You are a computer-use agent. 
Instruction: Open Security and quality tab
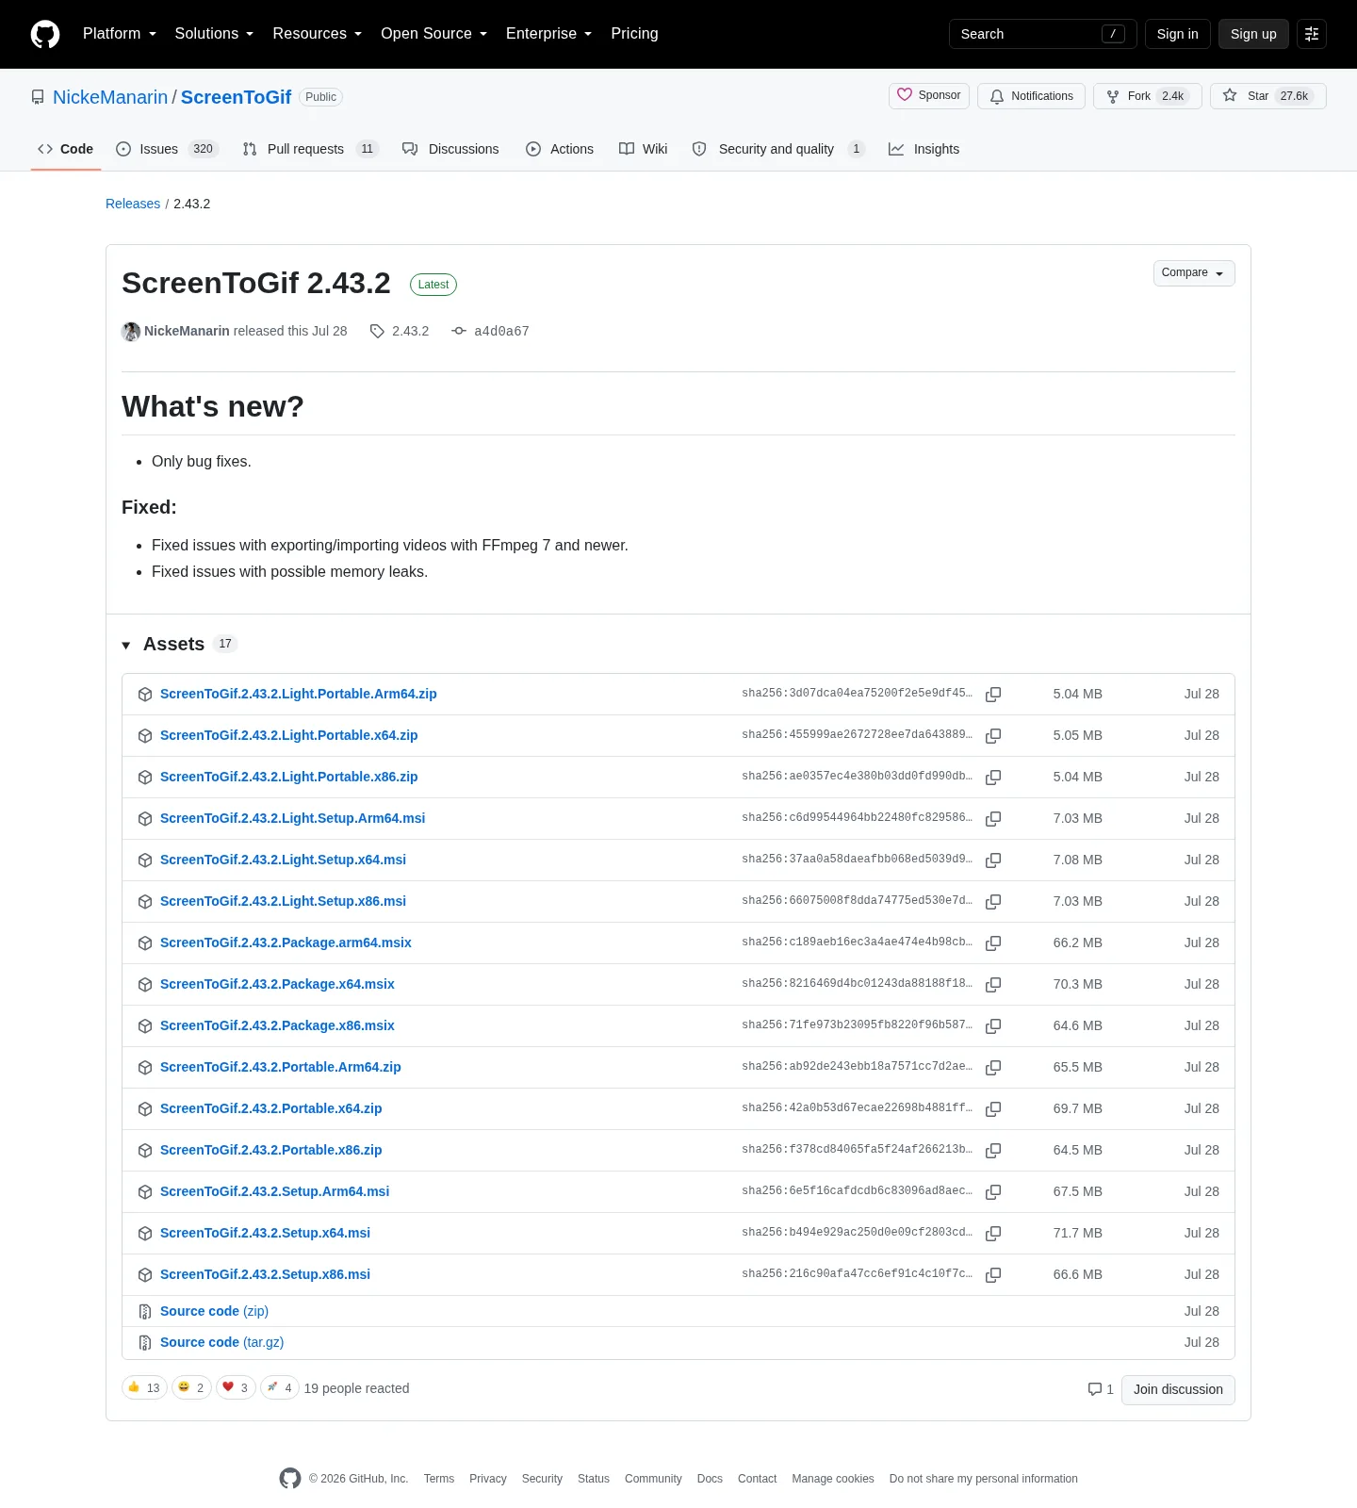[778, 149]
